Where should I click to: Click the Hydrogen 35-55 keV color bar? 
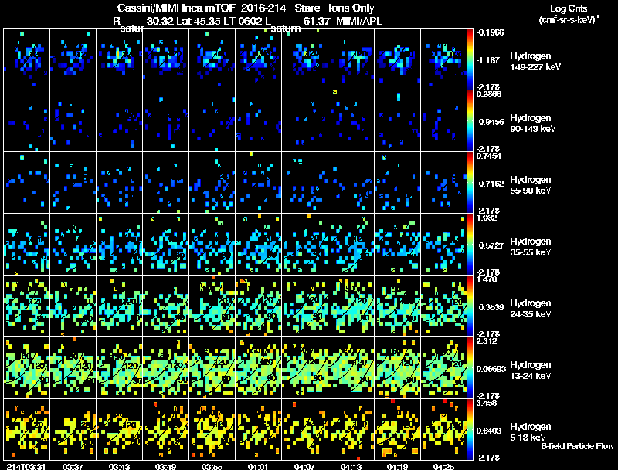click(x=470, y=245)
